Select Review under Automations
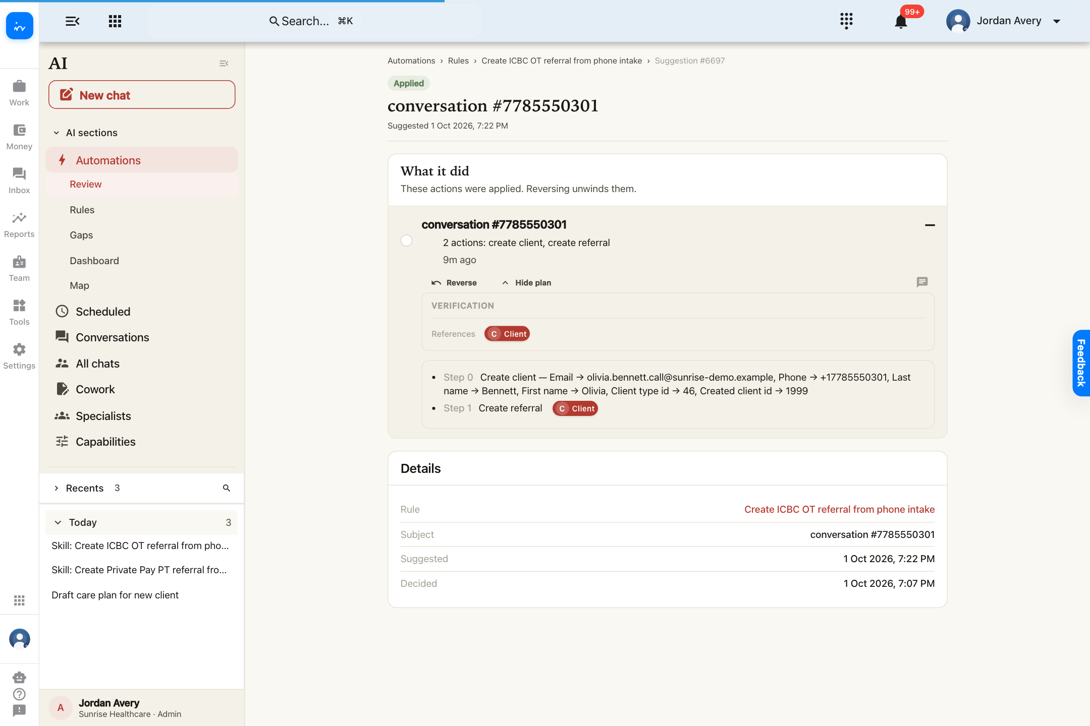The width and height of the screenshot is (1090, 726). click(x=142, y=185)
